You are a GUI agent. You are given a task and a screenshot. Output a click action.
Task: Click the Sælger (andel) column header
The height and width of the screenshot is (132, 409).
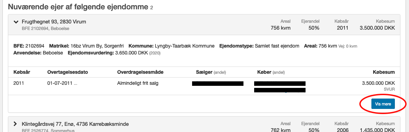pos(211,72)
